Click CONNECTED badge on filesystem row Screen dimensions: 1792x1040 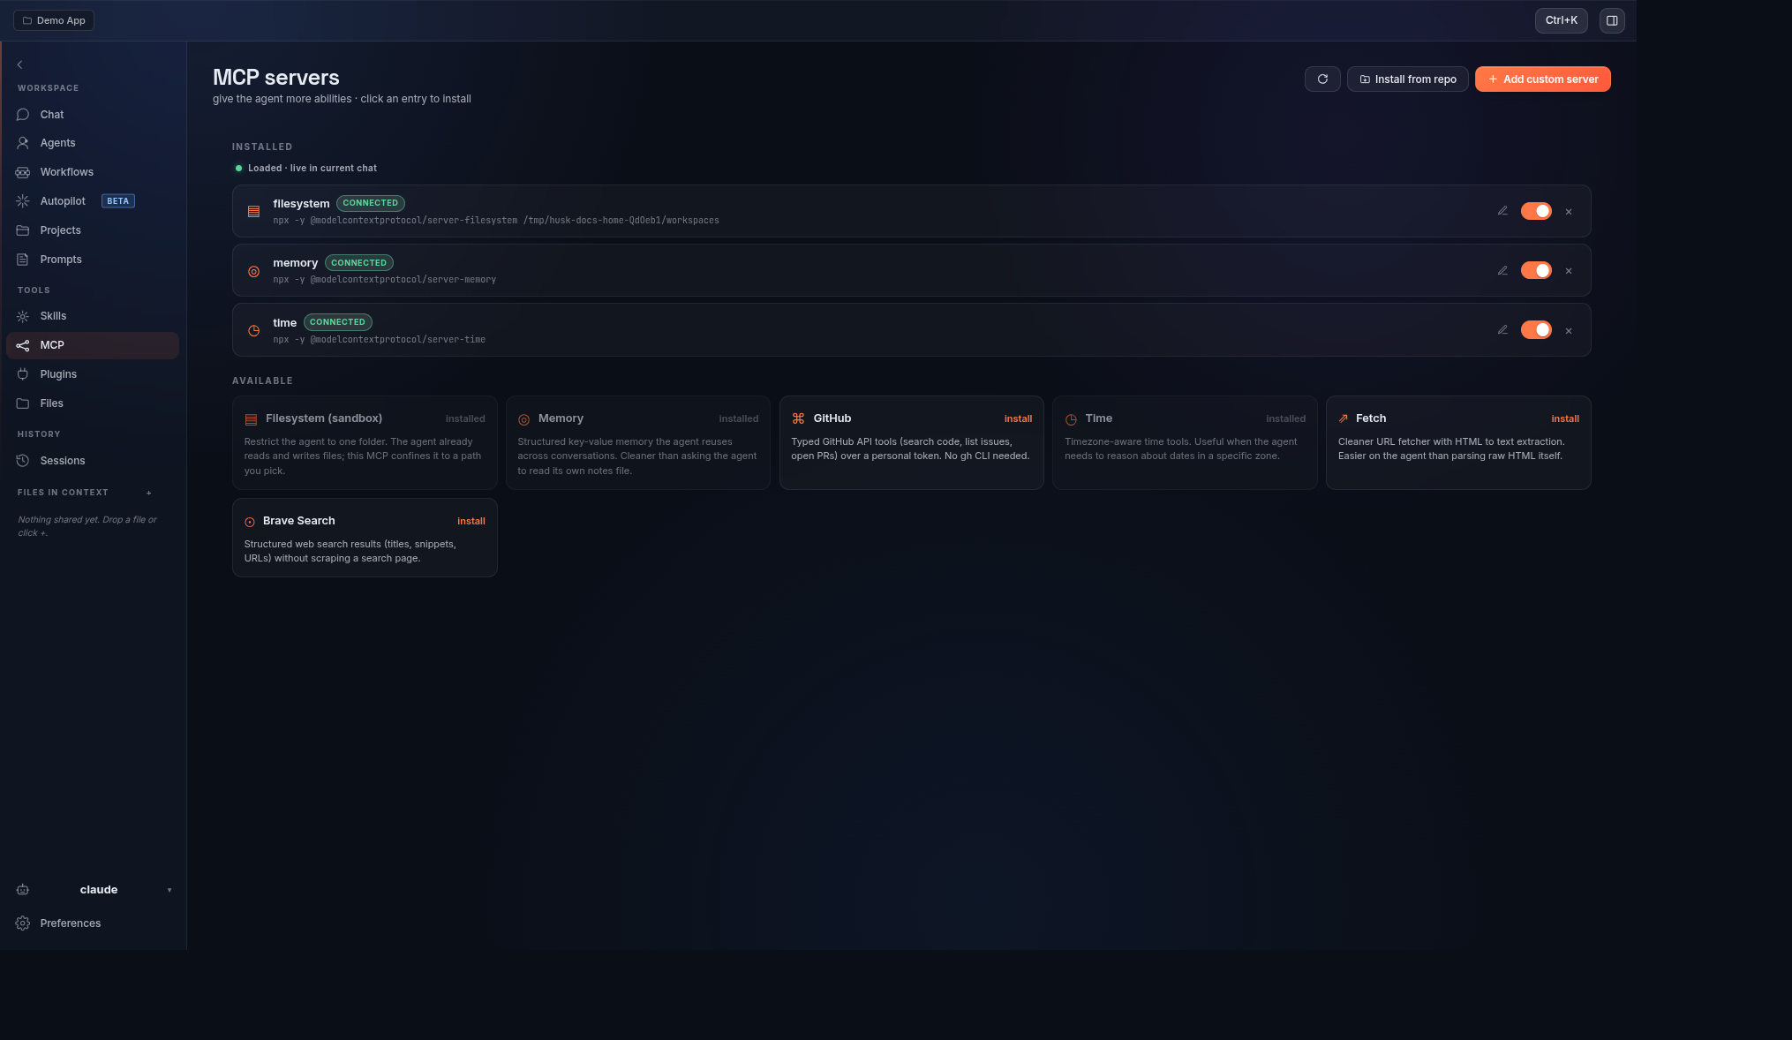[371, 203]
